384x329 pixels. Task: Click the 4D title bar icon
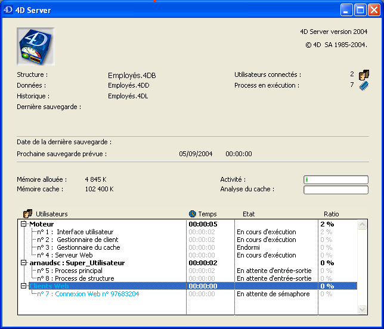[8, 10]
